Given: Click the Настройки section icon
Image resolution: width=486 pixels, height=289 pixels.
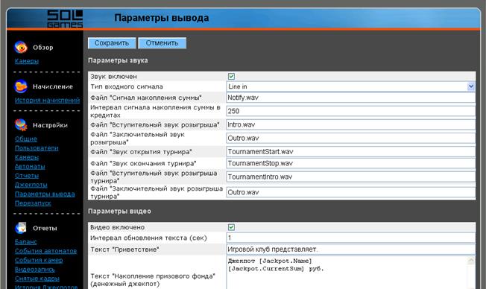Looking at the screenshot, I should click(x=21, y=125).
